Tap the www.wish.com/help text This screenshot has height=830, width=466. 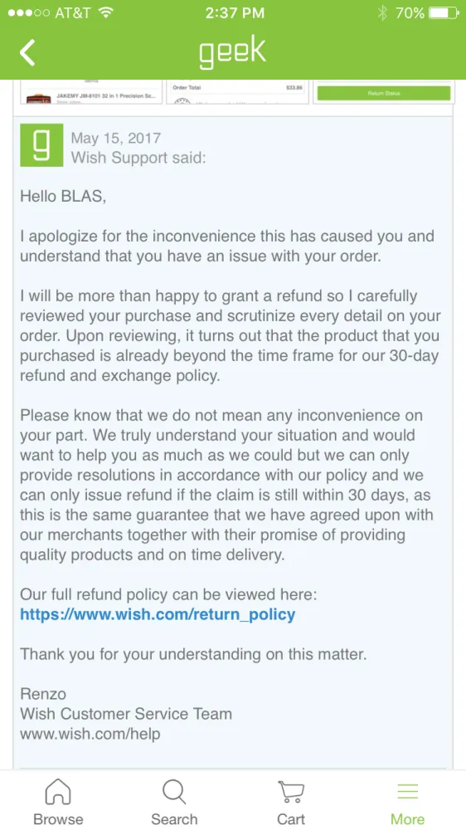pos(90,734)
